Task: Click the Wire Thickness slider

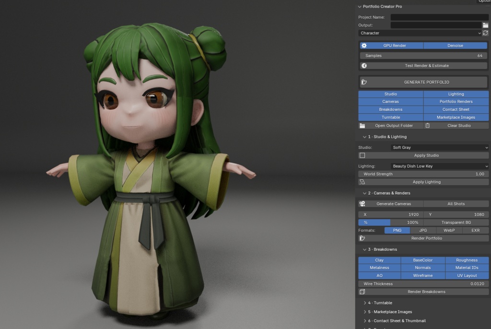Action: [423, 284]
